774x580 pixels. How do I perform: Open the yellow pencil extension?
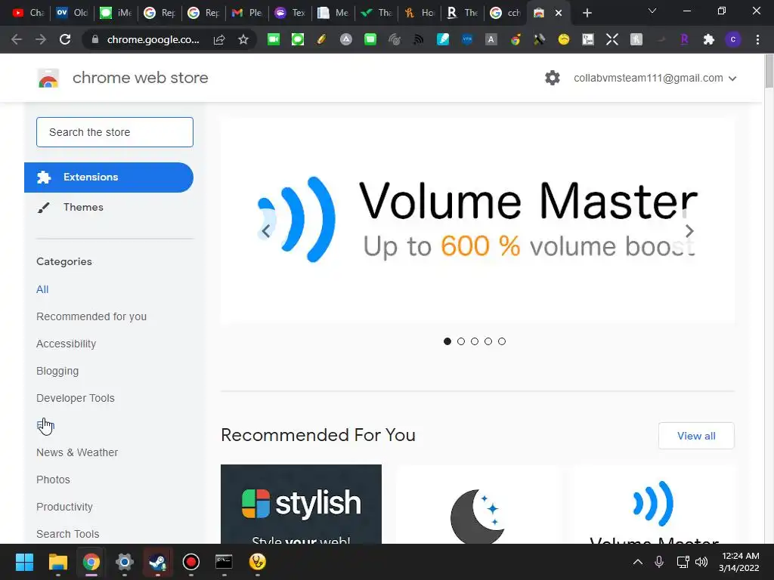(321, 39)
